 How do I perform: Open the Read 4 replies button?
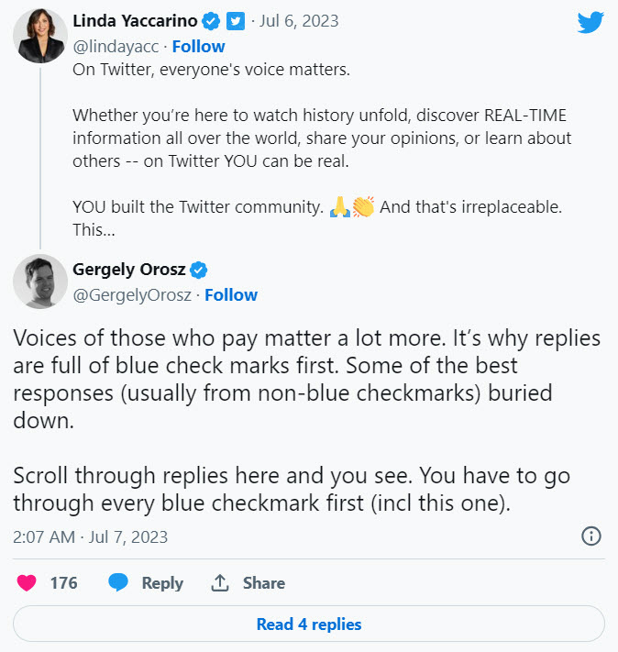pyautogui.click(x=309, y=624)
